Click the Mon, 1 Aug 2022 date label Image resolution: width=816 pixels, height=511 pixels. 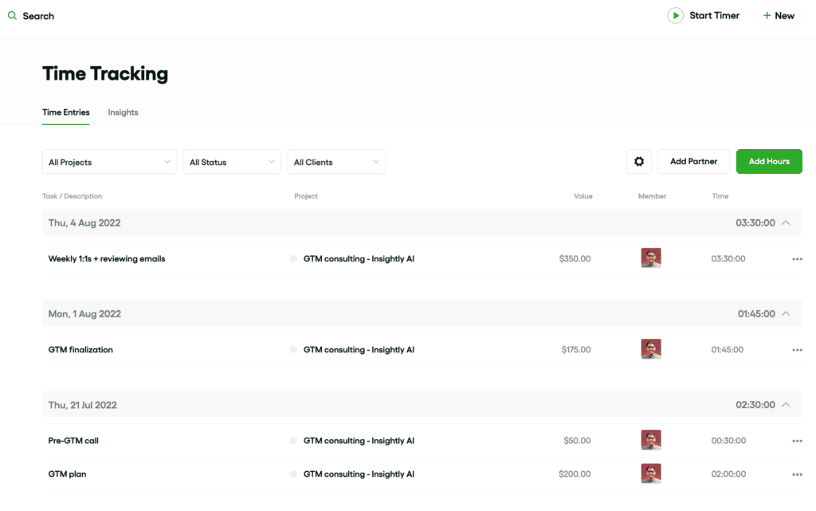(84, 314)
